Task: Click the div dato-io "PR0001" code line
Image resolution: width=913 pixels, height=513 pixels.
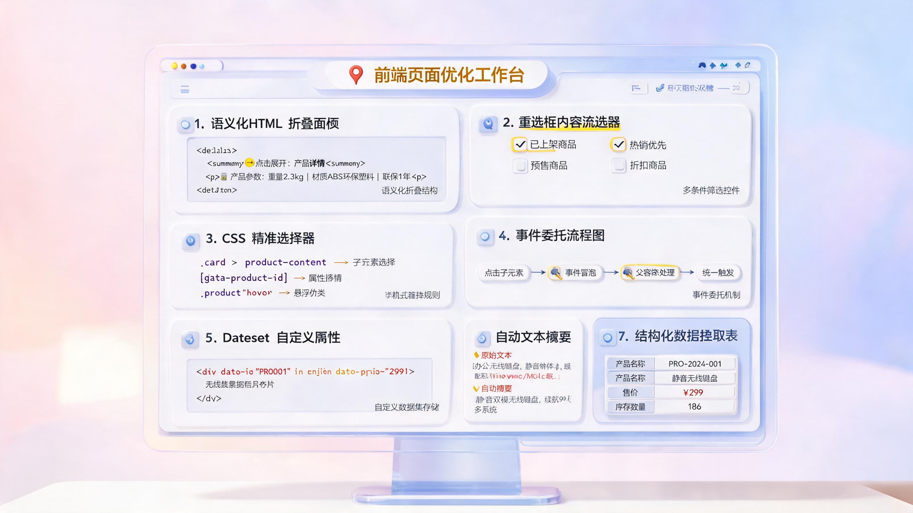Action: tap(305, 372)
